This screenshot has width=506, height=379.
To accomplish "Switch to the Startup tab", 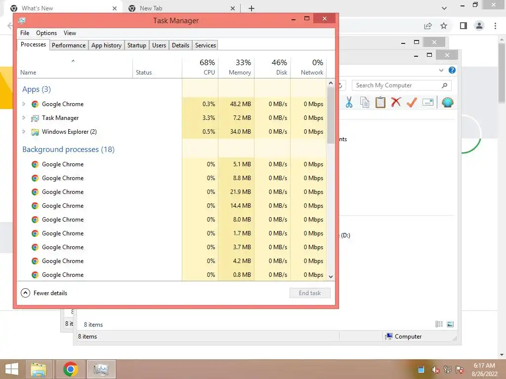I will (x=137, y=45).
